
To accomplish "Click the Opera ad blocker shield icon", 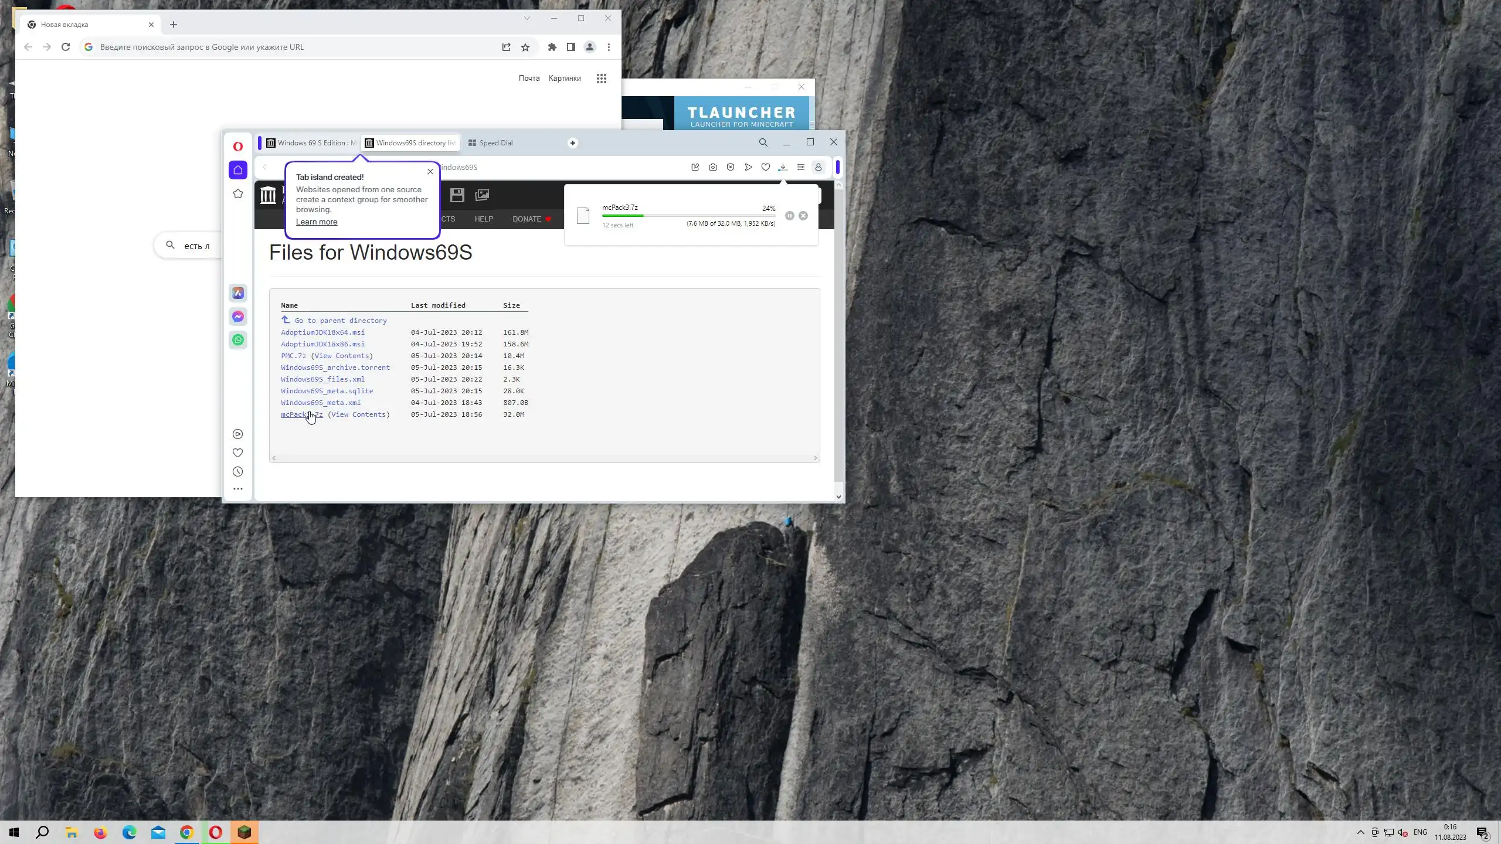I will (730, 167).
